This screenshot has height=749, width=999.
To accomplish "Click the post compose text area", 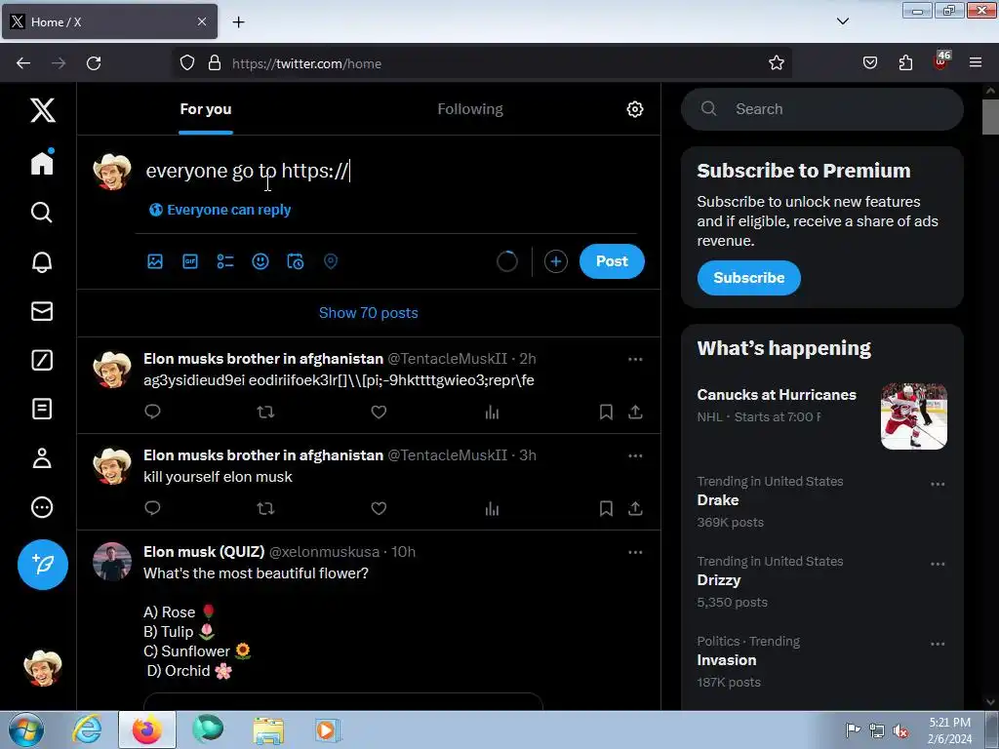I will (390, 171).
